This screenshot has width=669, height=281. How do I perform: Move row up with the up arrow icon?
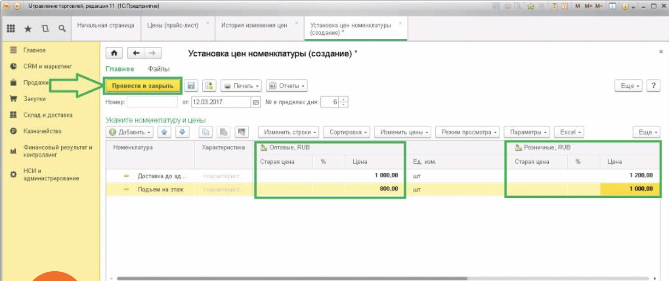(164, 132)
